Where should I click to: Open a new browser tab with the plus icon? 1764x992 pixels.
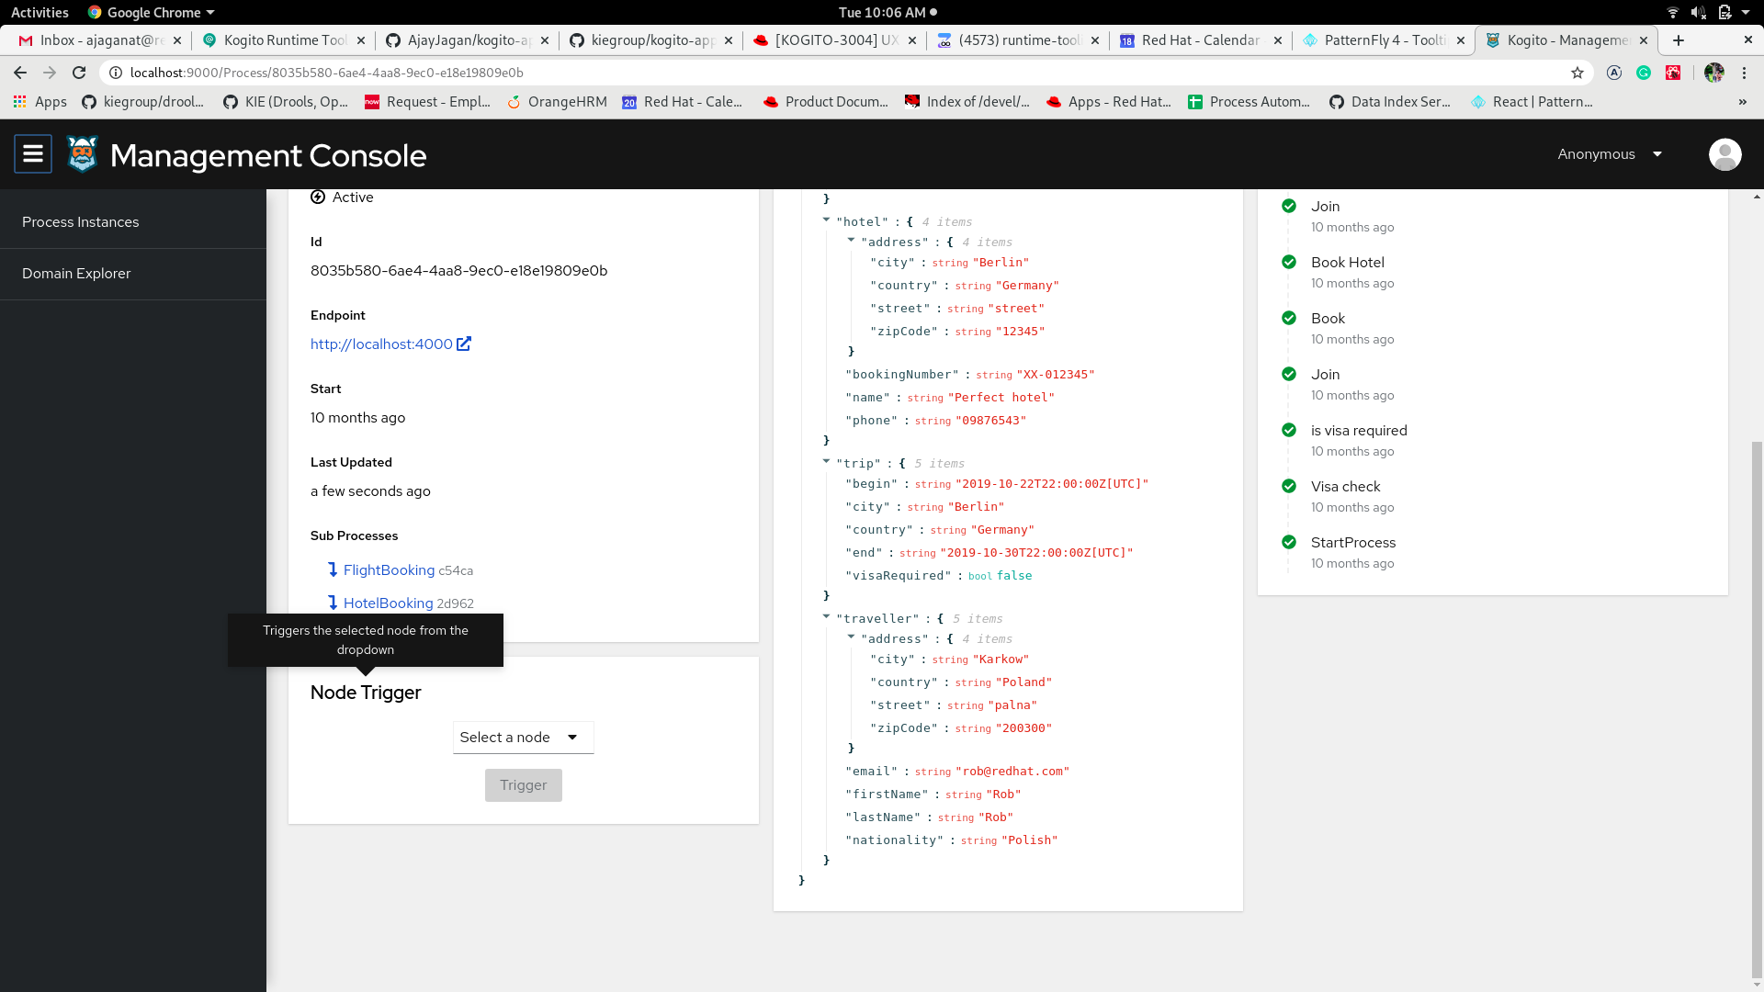pos(1679,40)
